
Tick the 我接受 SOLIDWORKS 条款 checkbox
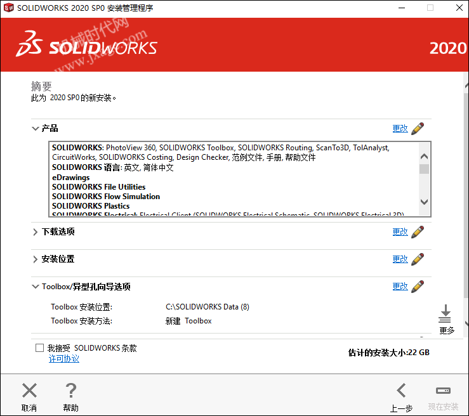[x=39, y=348]
